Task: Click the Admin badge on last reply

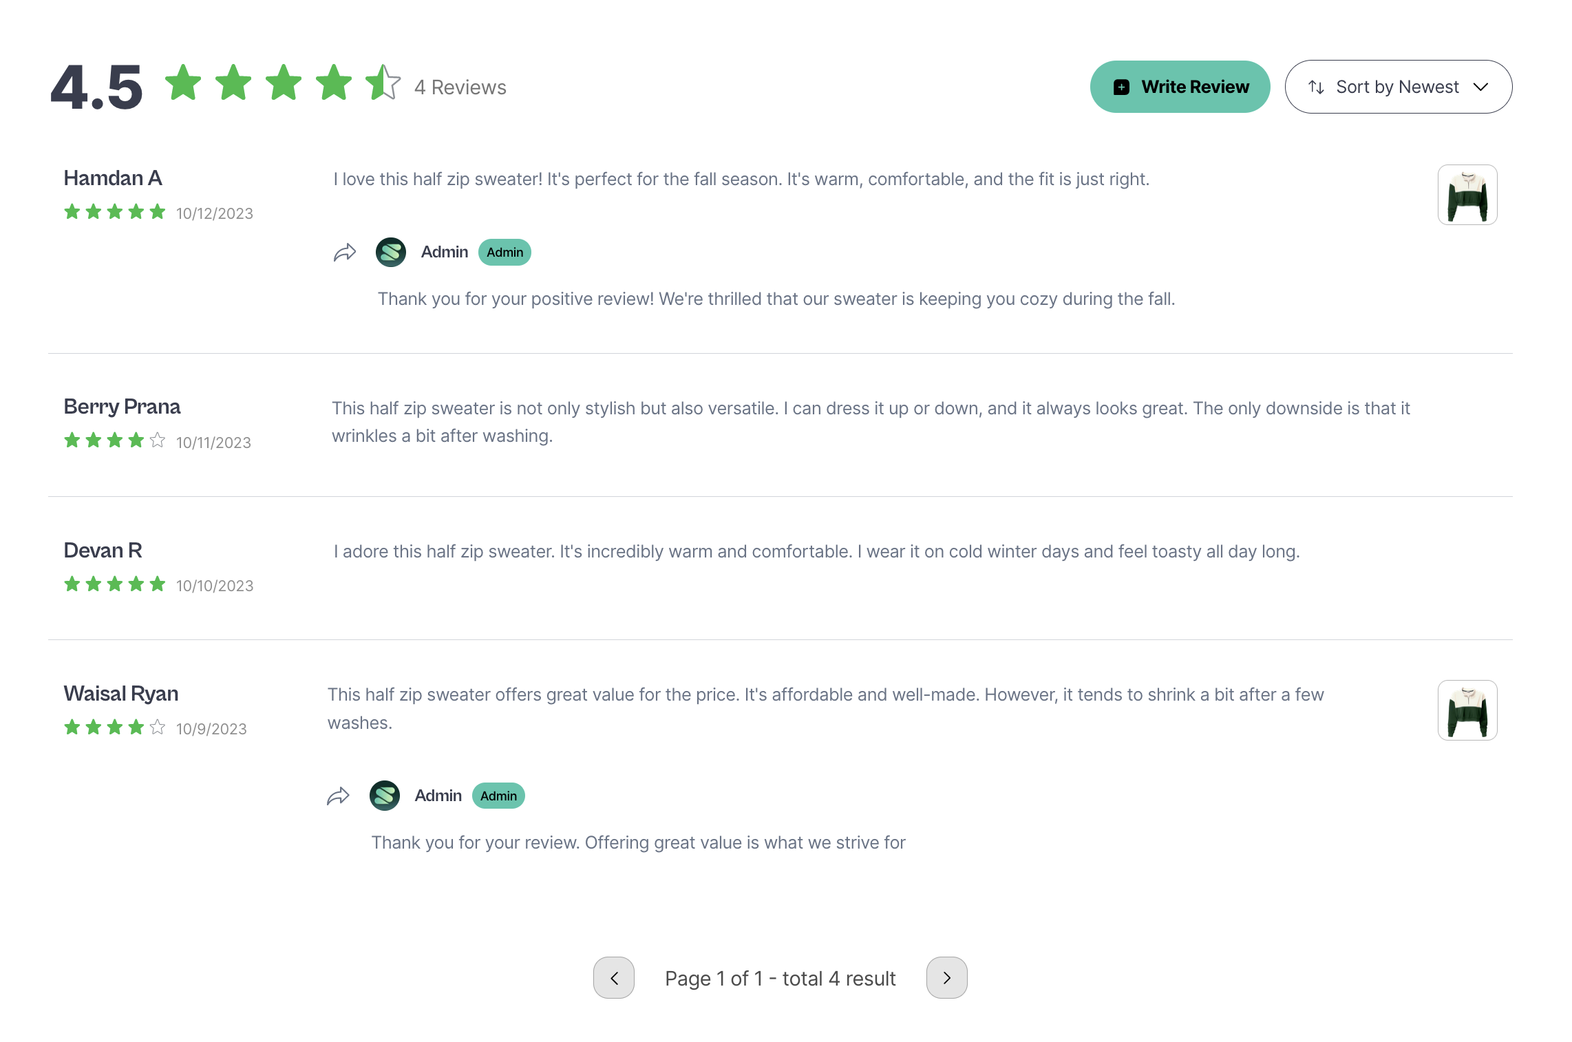Action: [x=498, y=796]
